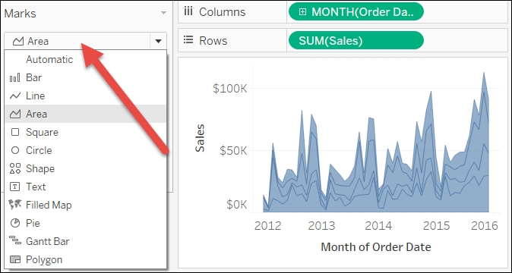The width and height of the screenshot is (512, 273).
Task: Choose Circle mark type
Action: coord(85,150)
